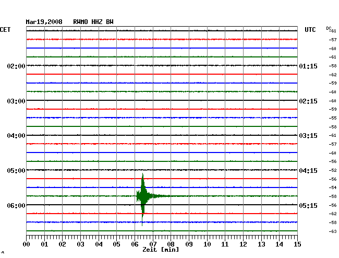
Task: Click the DC column header label
Action: 329,28
